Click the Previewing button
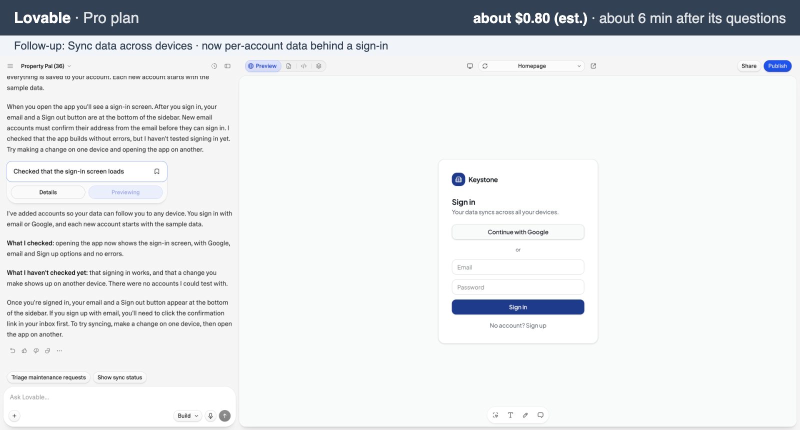Screen dimensions: 800x430 125,192
